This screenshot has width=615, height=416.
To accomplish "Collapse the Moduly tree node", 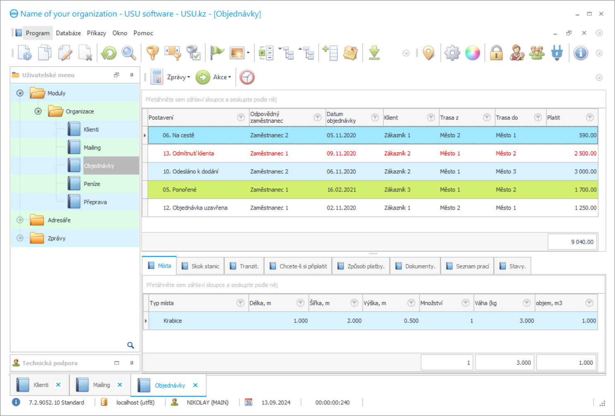I will pos(20,93).
